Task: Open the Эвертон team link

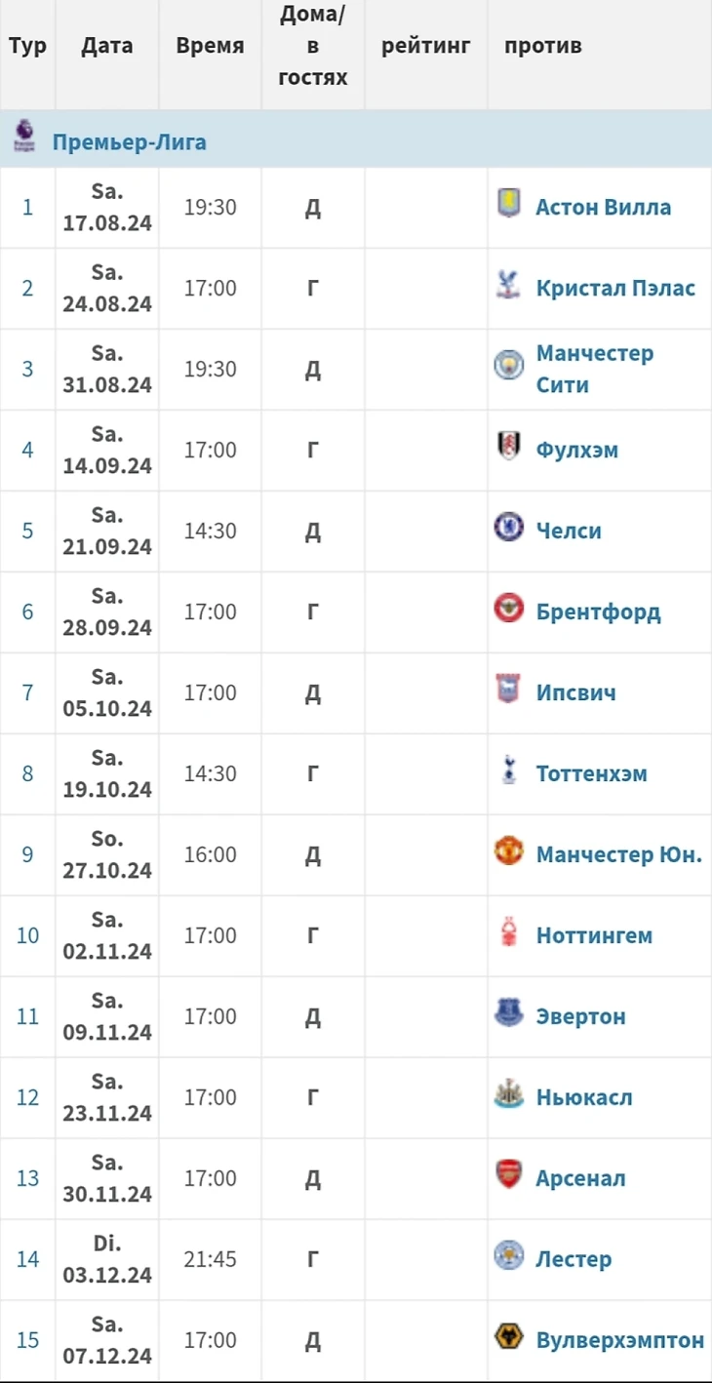Action: (x=580, y=1016)
